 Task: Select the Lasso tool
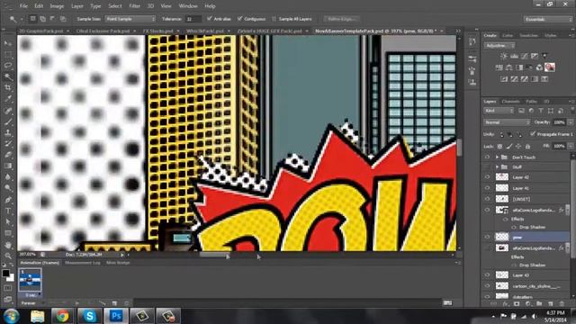click(8, 66)
